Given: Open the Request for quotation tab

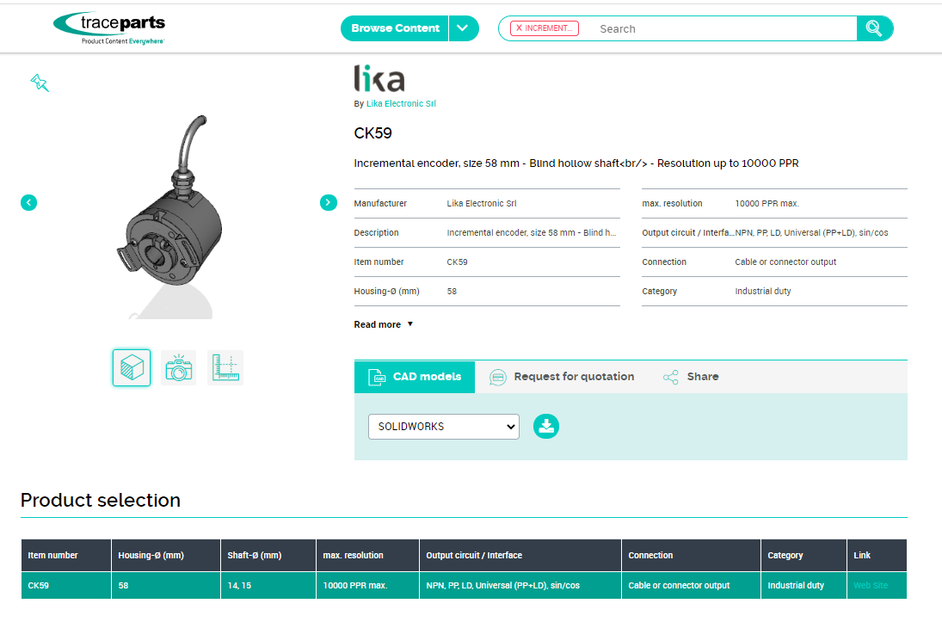Looking at the screenshot, I should [562, 377].
